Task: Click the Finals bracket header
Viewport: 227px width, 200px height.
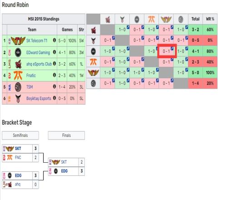Action: (66, 135)
